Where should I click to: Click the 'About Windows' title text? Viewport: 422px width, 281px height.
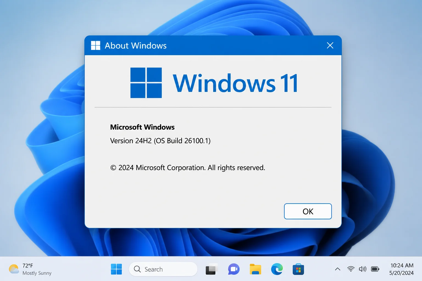click(135, 46)
